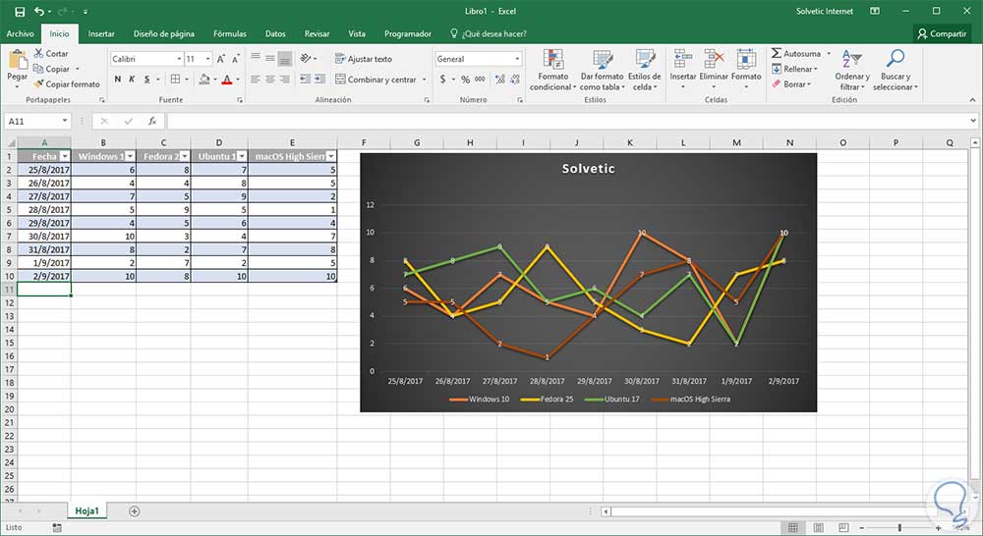
Task: Open the macOS High Sierra filter dropdown
Action: click(x=331, y=156)
